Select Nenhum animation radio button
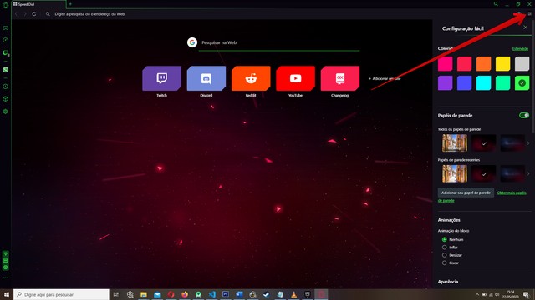The width and height of the screenshot is (535, 300). point(444,239)
